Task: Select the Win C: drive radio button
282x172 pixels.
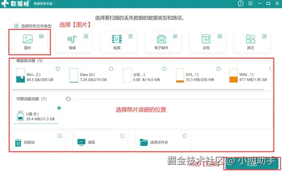Action: click(58, 69)
